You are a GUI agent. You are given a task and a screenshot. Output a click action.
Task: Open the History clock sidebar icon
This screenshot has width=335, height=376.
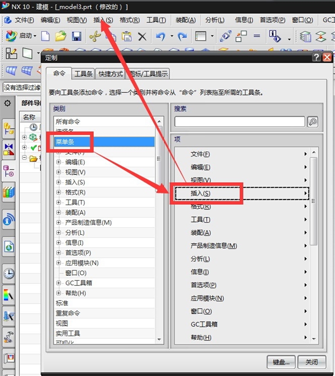pos(9,273)
